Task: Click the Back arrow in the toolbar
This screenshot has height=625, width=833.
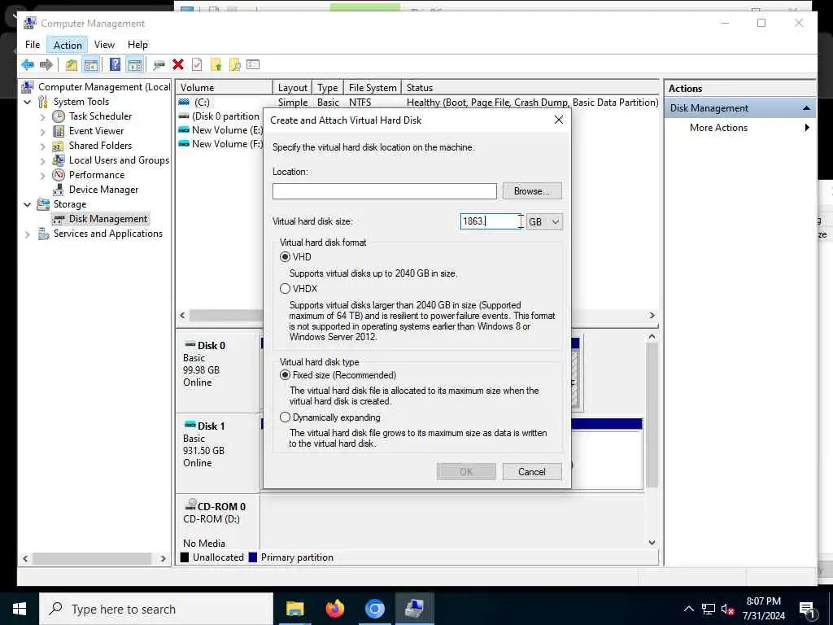Action: click(28, 65)
